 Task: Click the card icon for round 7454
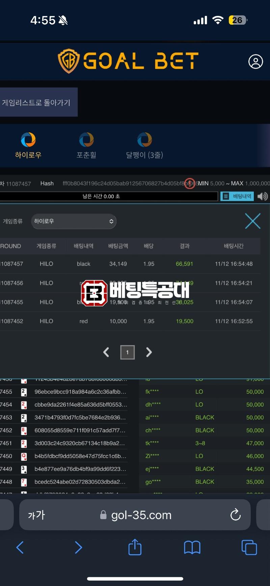[24, 405]
